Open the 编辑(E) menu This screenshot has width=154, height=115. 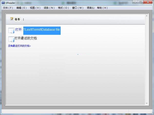pos(21,8)
